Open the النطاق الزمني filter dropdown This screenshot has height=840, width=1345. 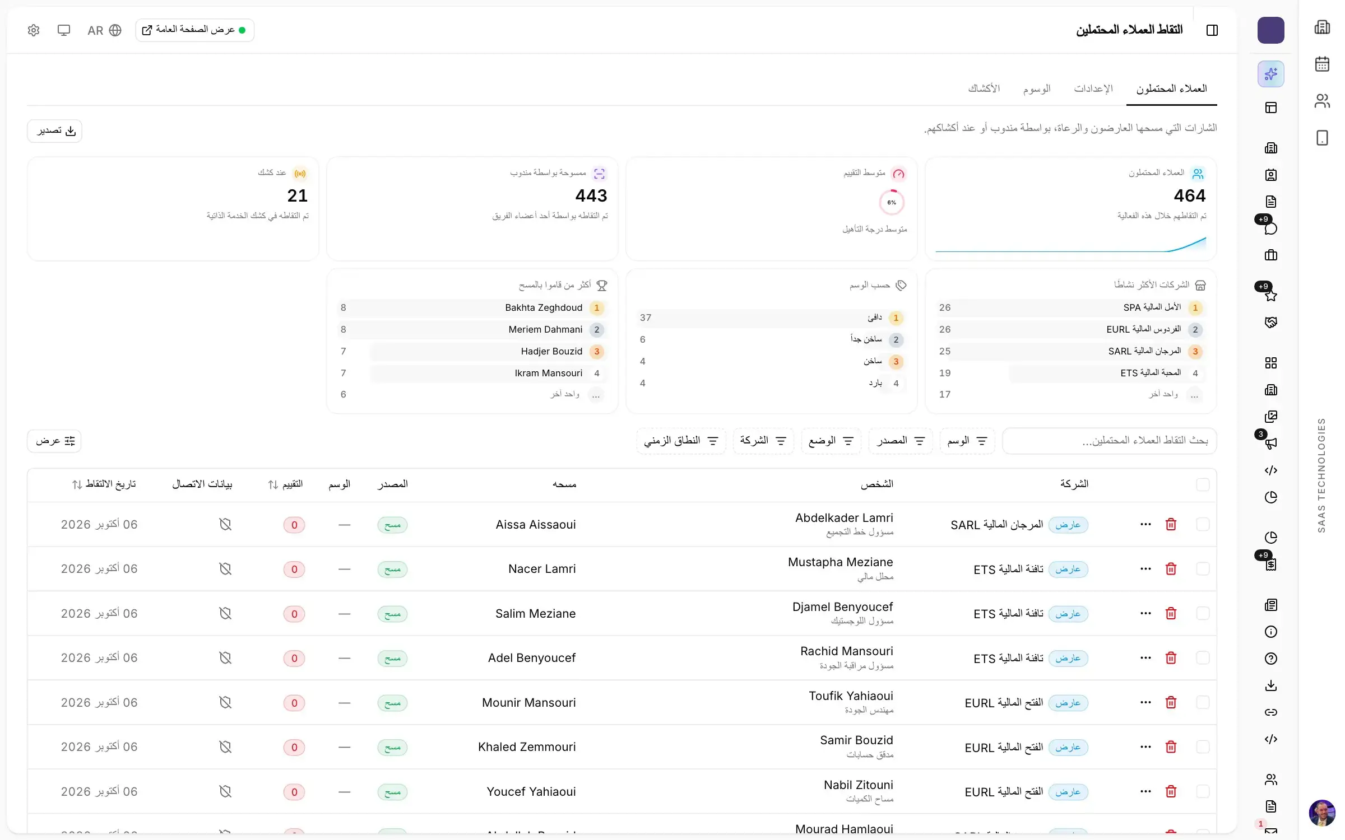tap(681, 441)
